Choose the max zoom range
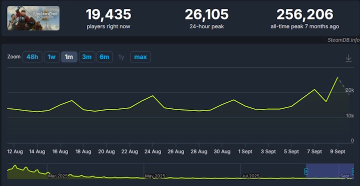 tap(140, 57)
